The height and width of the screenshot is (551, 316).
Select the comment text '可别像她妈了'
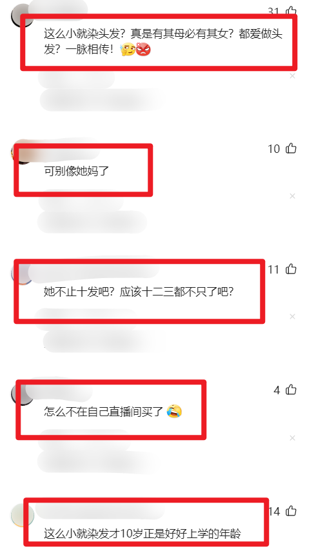pyautogui.click(x=77, y=171)
